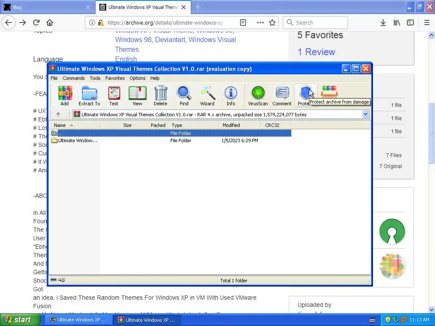Open a new Firefox tab
This screenshot has width=435, height=326.
pyautogui.click(x=198, y=7)
